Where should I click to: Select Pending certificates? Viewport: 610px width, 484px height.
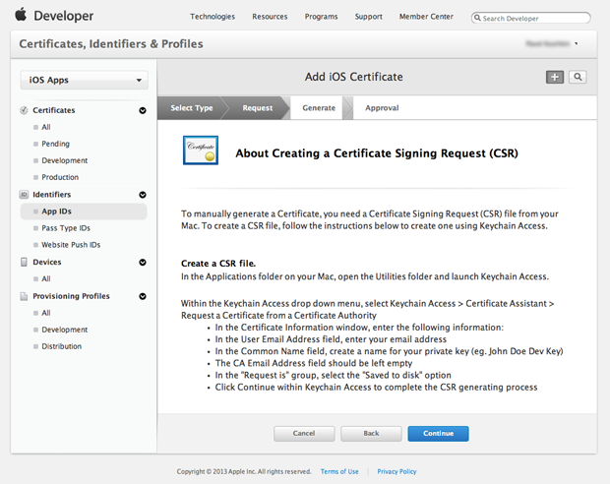[55, 144]
